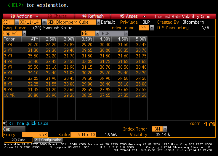Expand the SEK Bloomberg Cube dropdown
The width and height of the screenshot is (218, 156).
(98, 22)
